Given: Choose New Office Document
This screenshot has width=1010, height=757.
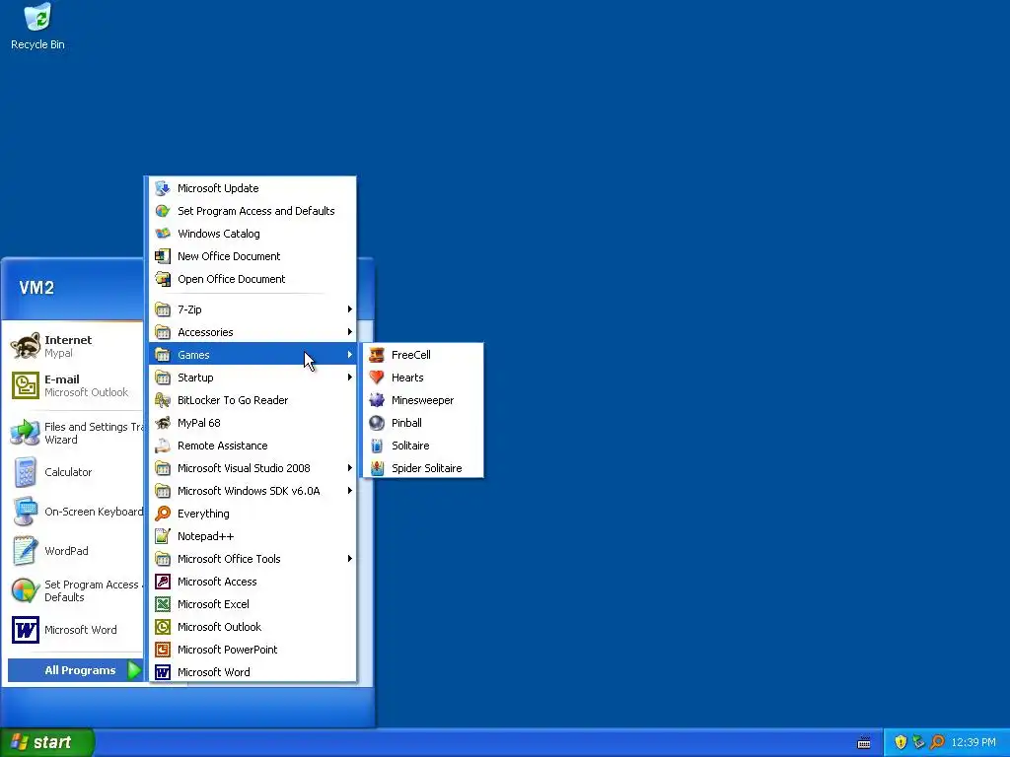Looking at the screenshot, I should [x=252, y=256].
